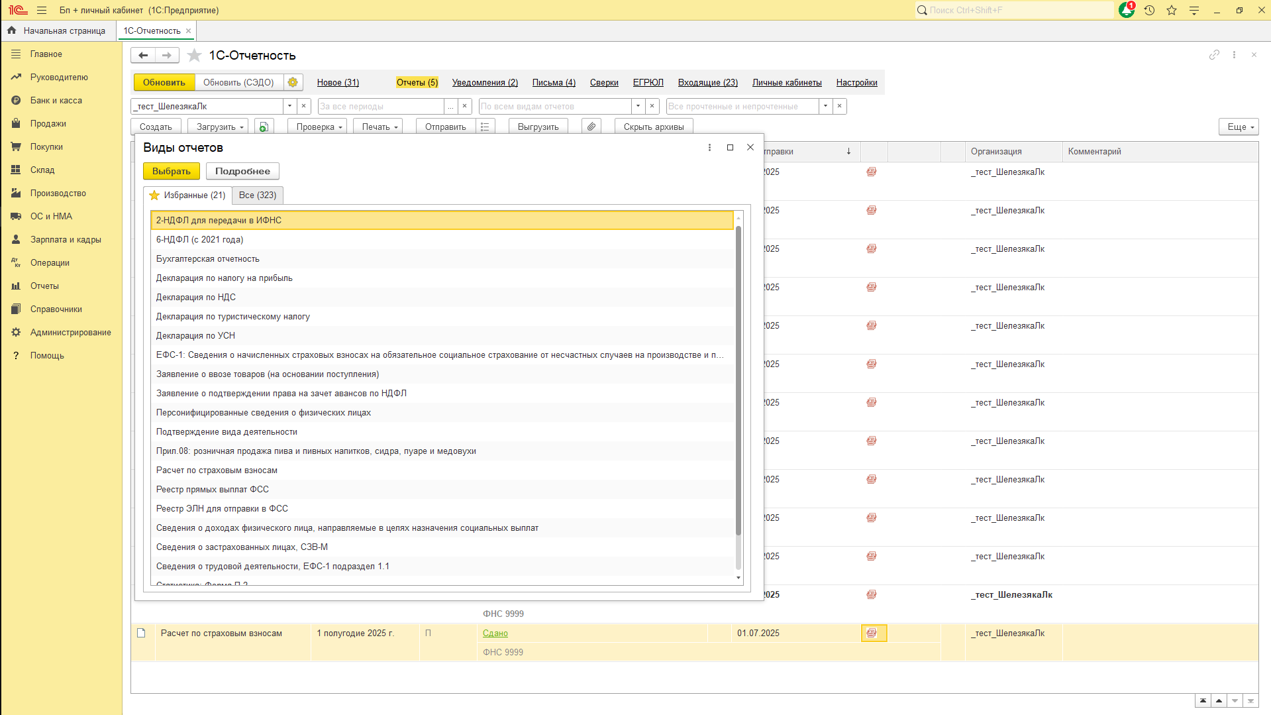Go forward with the right arrow button

[167, 55]
